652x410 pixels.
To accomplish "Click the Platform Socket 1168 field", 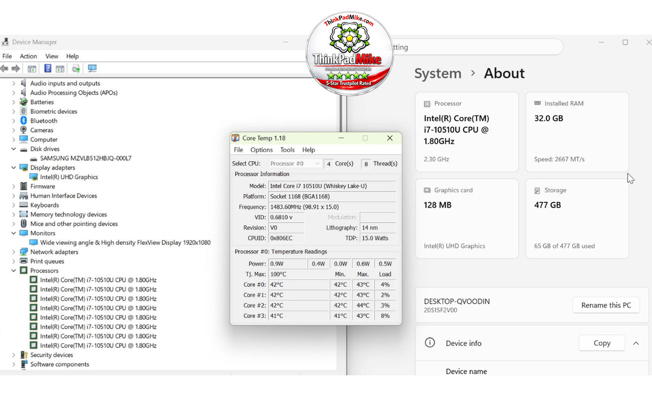I will pyautogui.click(x=332, y=196).
